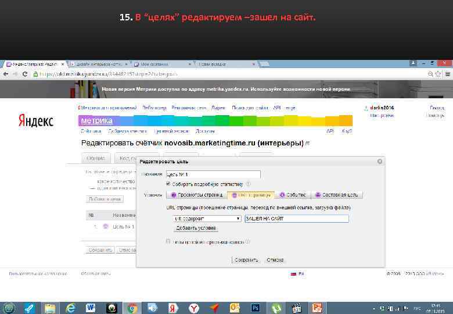This screenshot has width=453, height=314.
Task: Click the Клуб link at right of nav
Action: point(347,131)
